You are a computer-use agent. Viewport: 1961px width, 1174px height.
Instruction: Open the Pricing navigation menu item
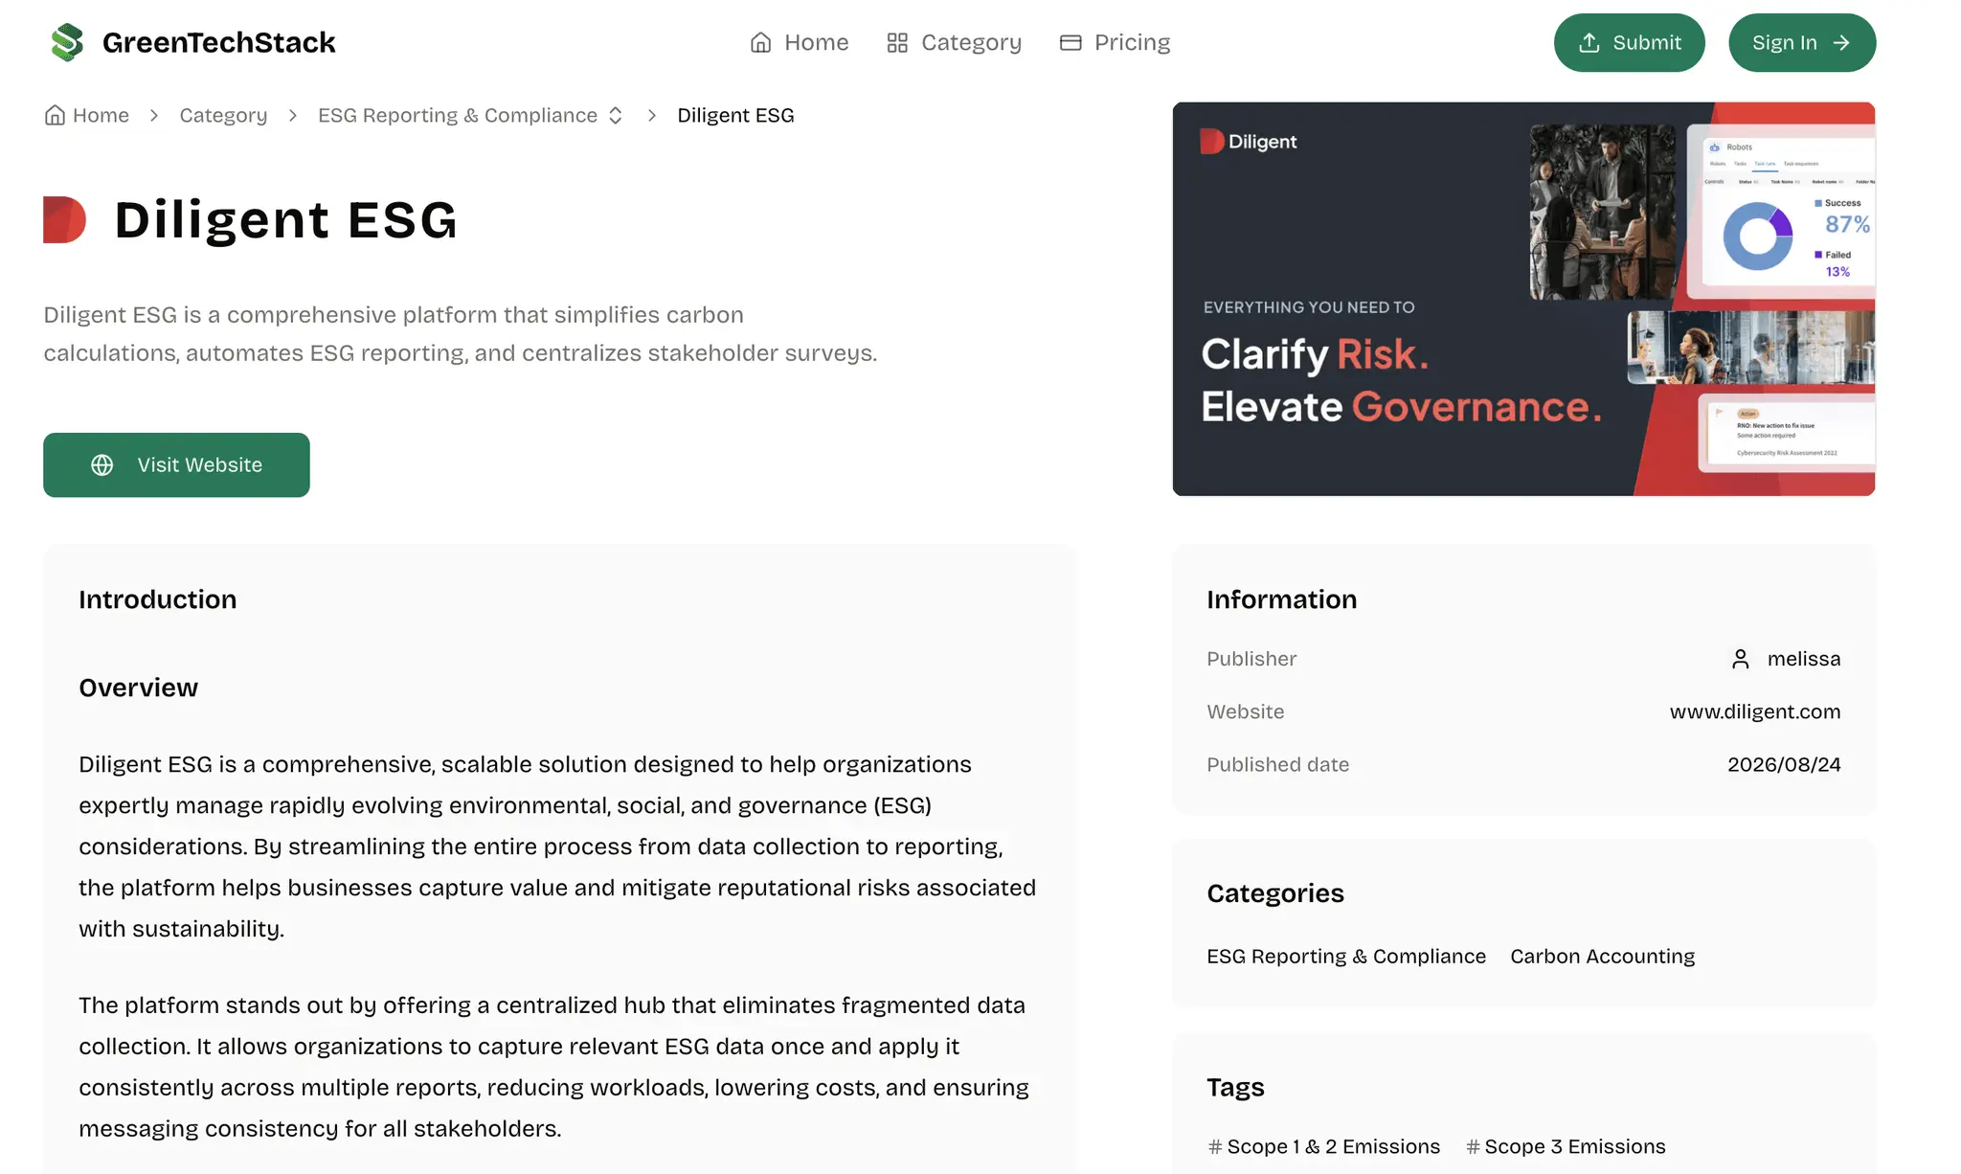pyautogui.click(x=1115, y=42)
